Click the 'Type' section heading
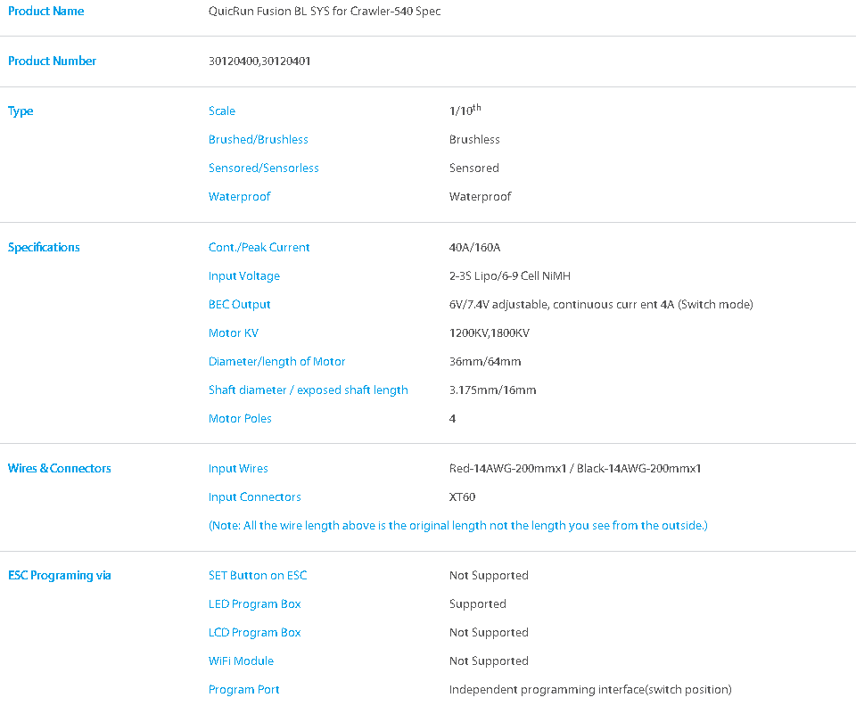The image size is (856, 714). click(x=21, y=111)
